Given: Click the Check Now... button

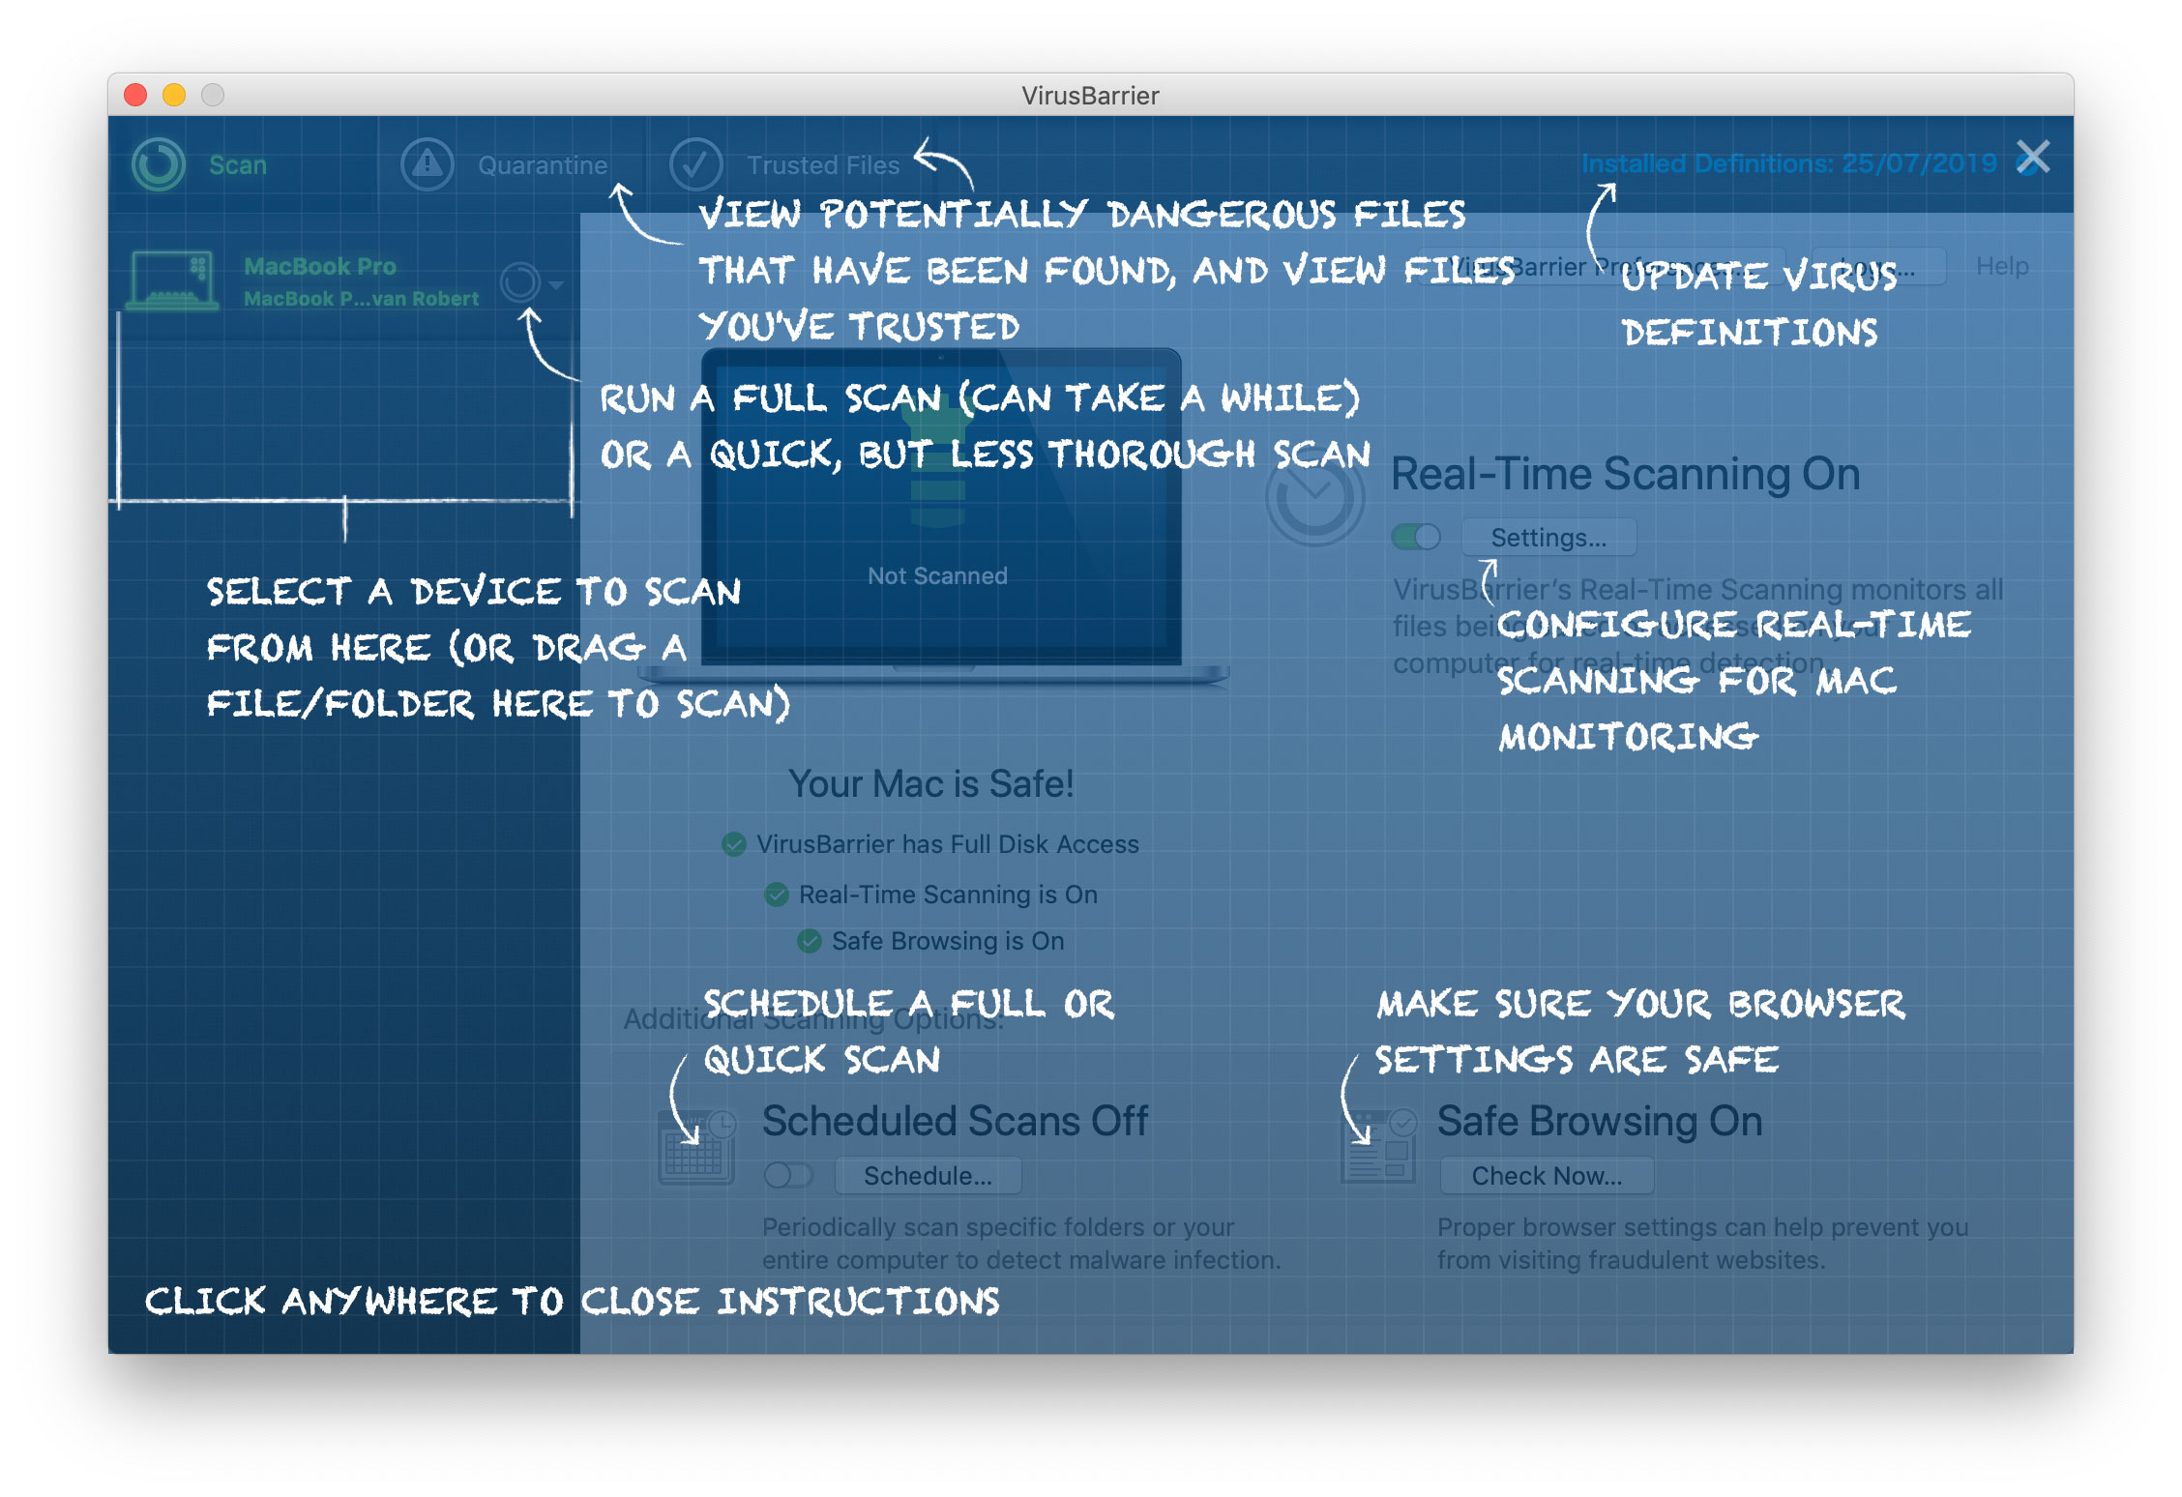Looking at the screenshot, I should point(1547,1176).
